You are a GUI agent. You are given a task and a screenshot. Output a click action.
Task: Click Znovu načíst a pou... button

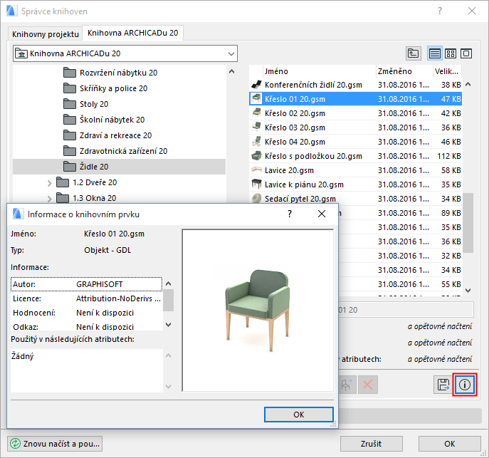[x=55, y=444]
